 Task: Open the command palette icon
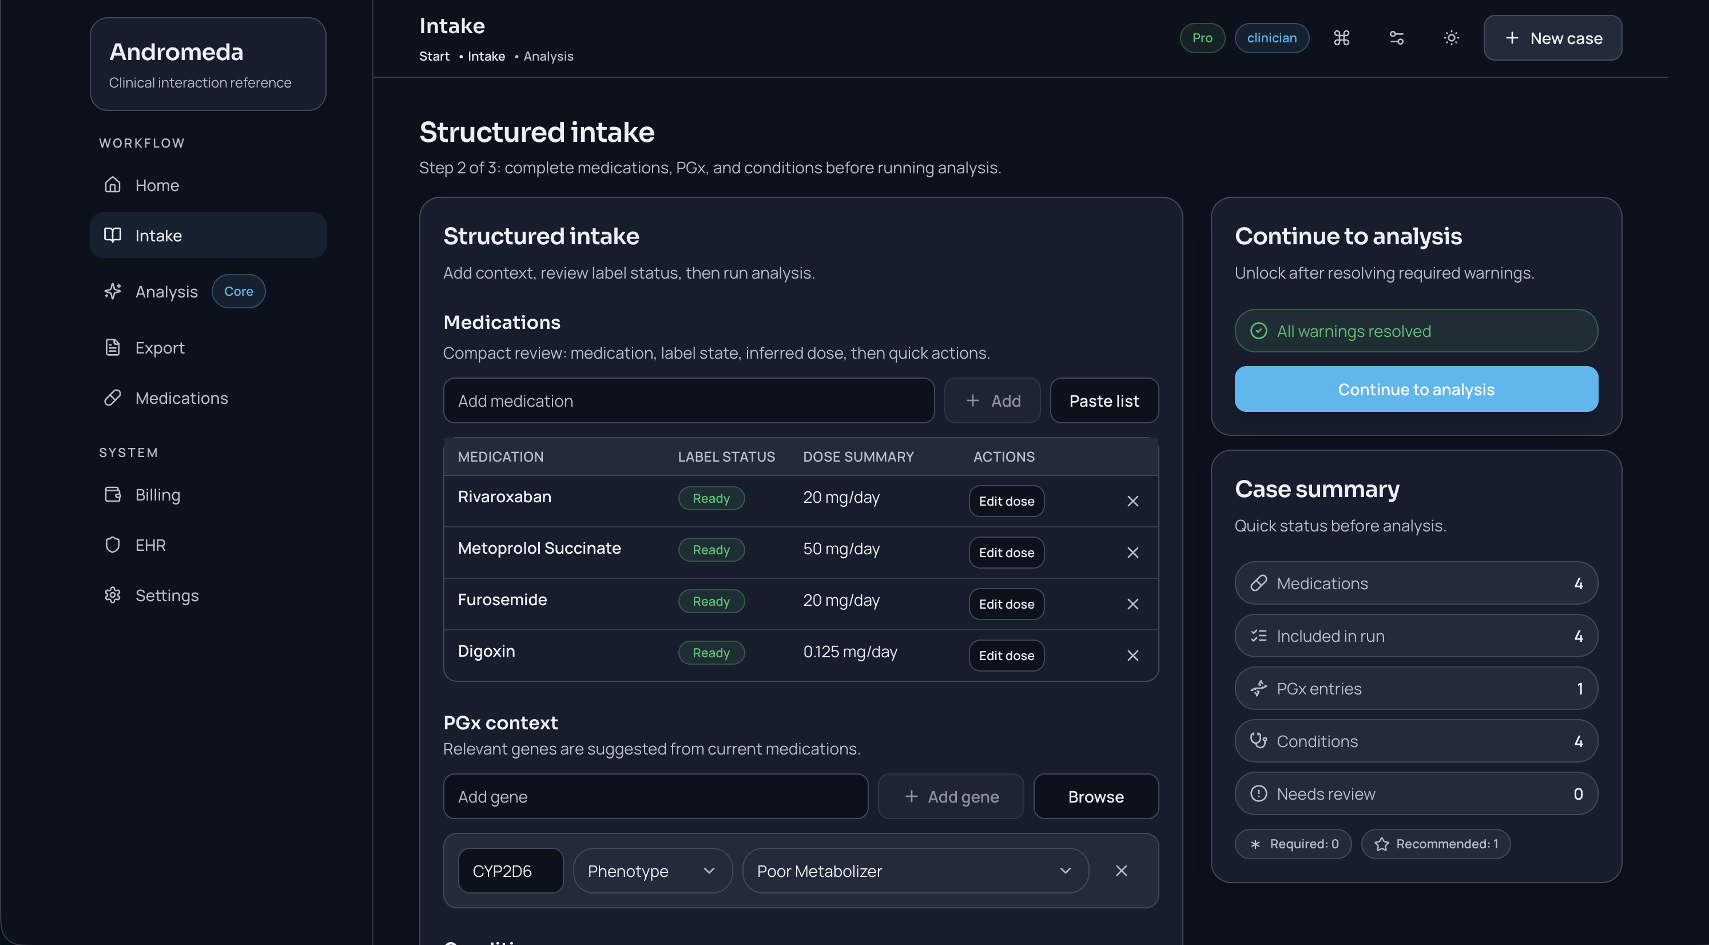click(1341, 38)
